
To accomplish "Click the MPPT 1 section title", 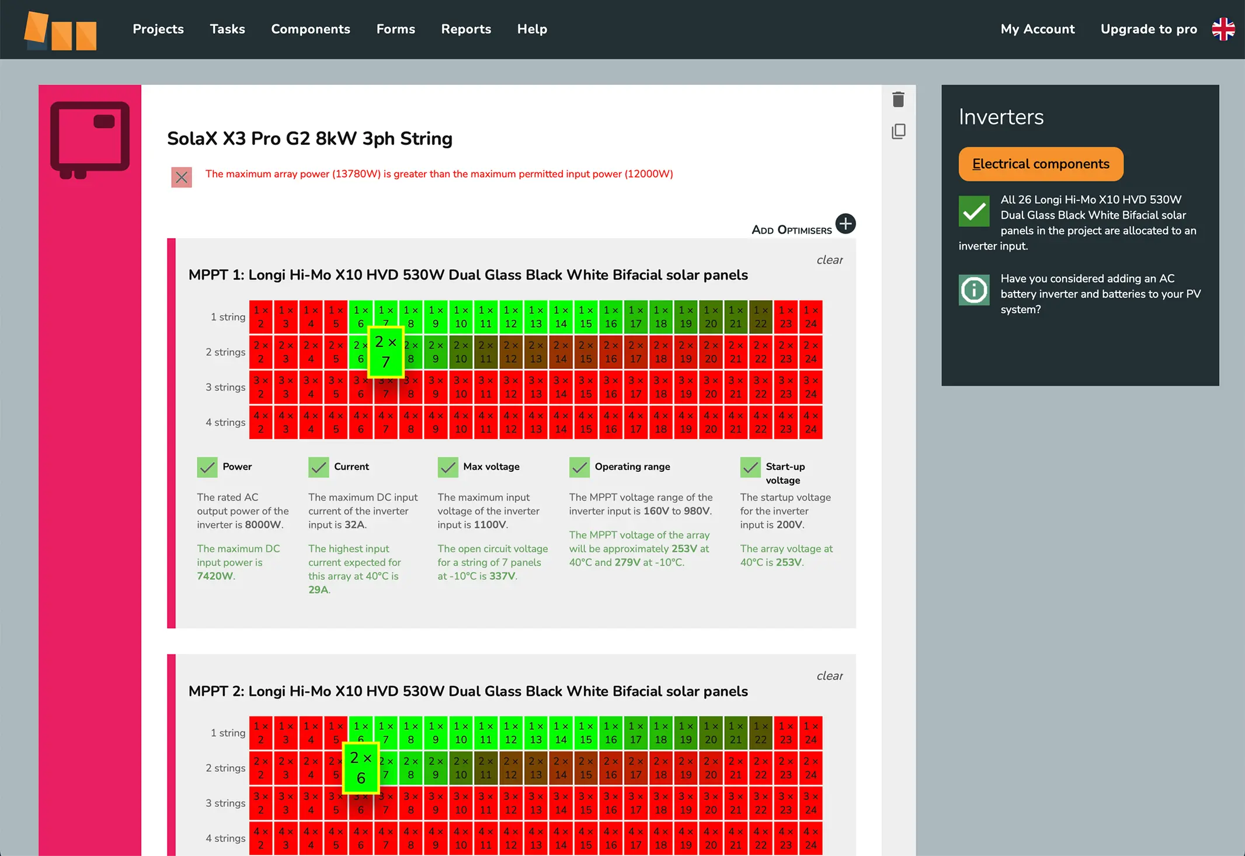I will pos(468,275).
